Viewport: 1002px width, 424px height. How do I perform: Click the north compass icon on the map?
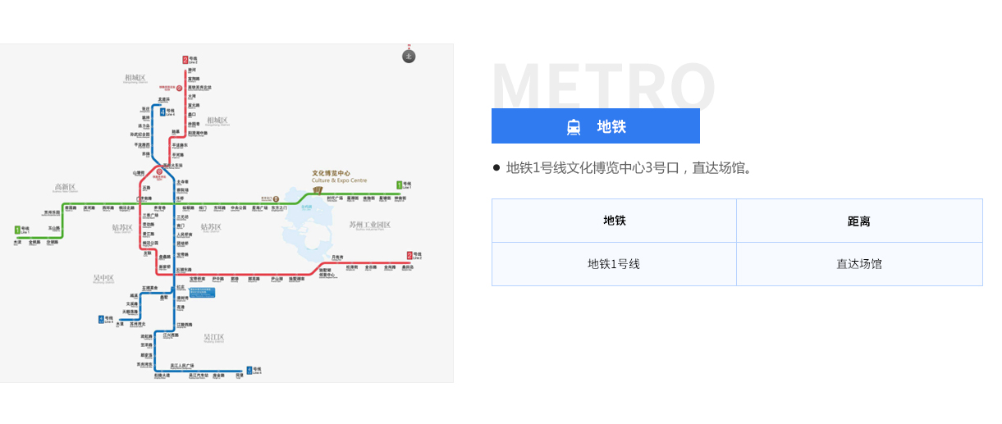pyautogui.click(x=409, y=56)
